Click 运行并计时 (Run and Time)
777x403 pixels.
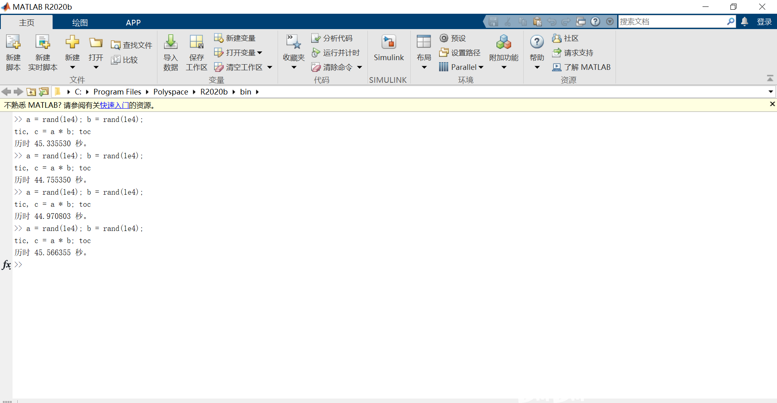[x=335, y=52]
